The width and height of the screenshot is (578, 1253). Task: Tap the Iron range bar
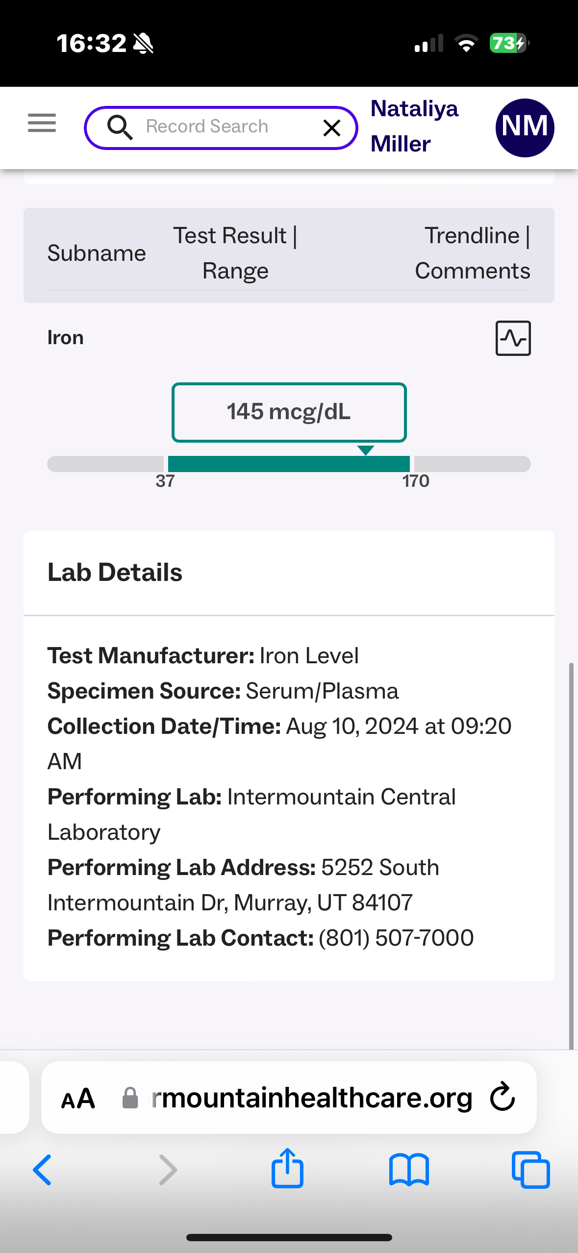pos(289,464)
